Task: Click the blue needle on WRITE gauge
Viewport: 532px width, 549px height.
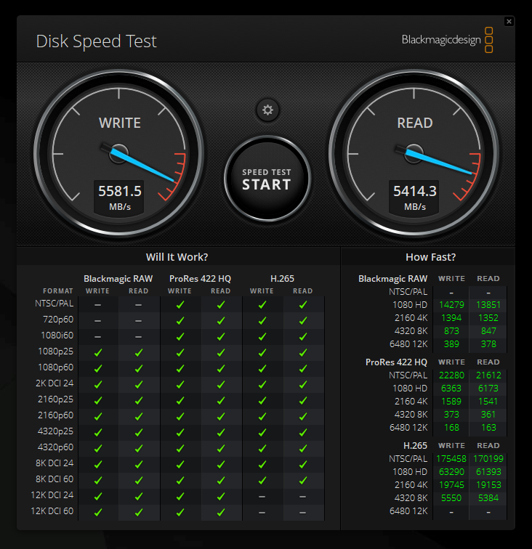Action: (x=145, y=165)
